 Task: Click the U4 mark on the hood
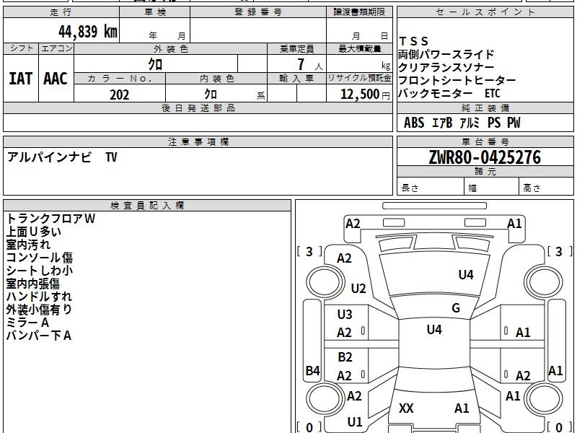tap(466, 275)
